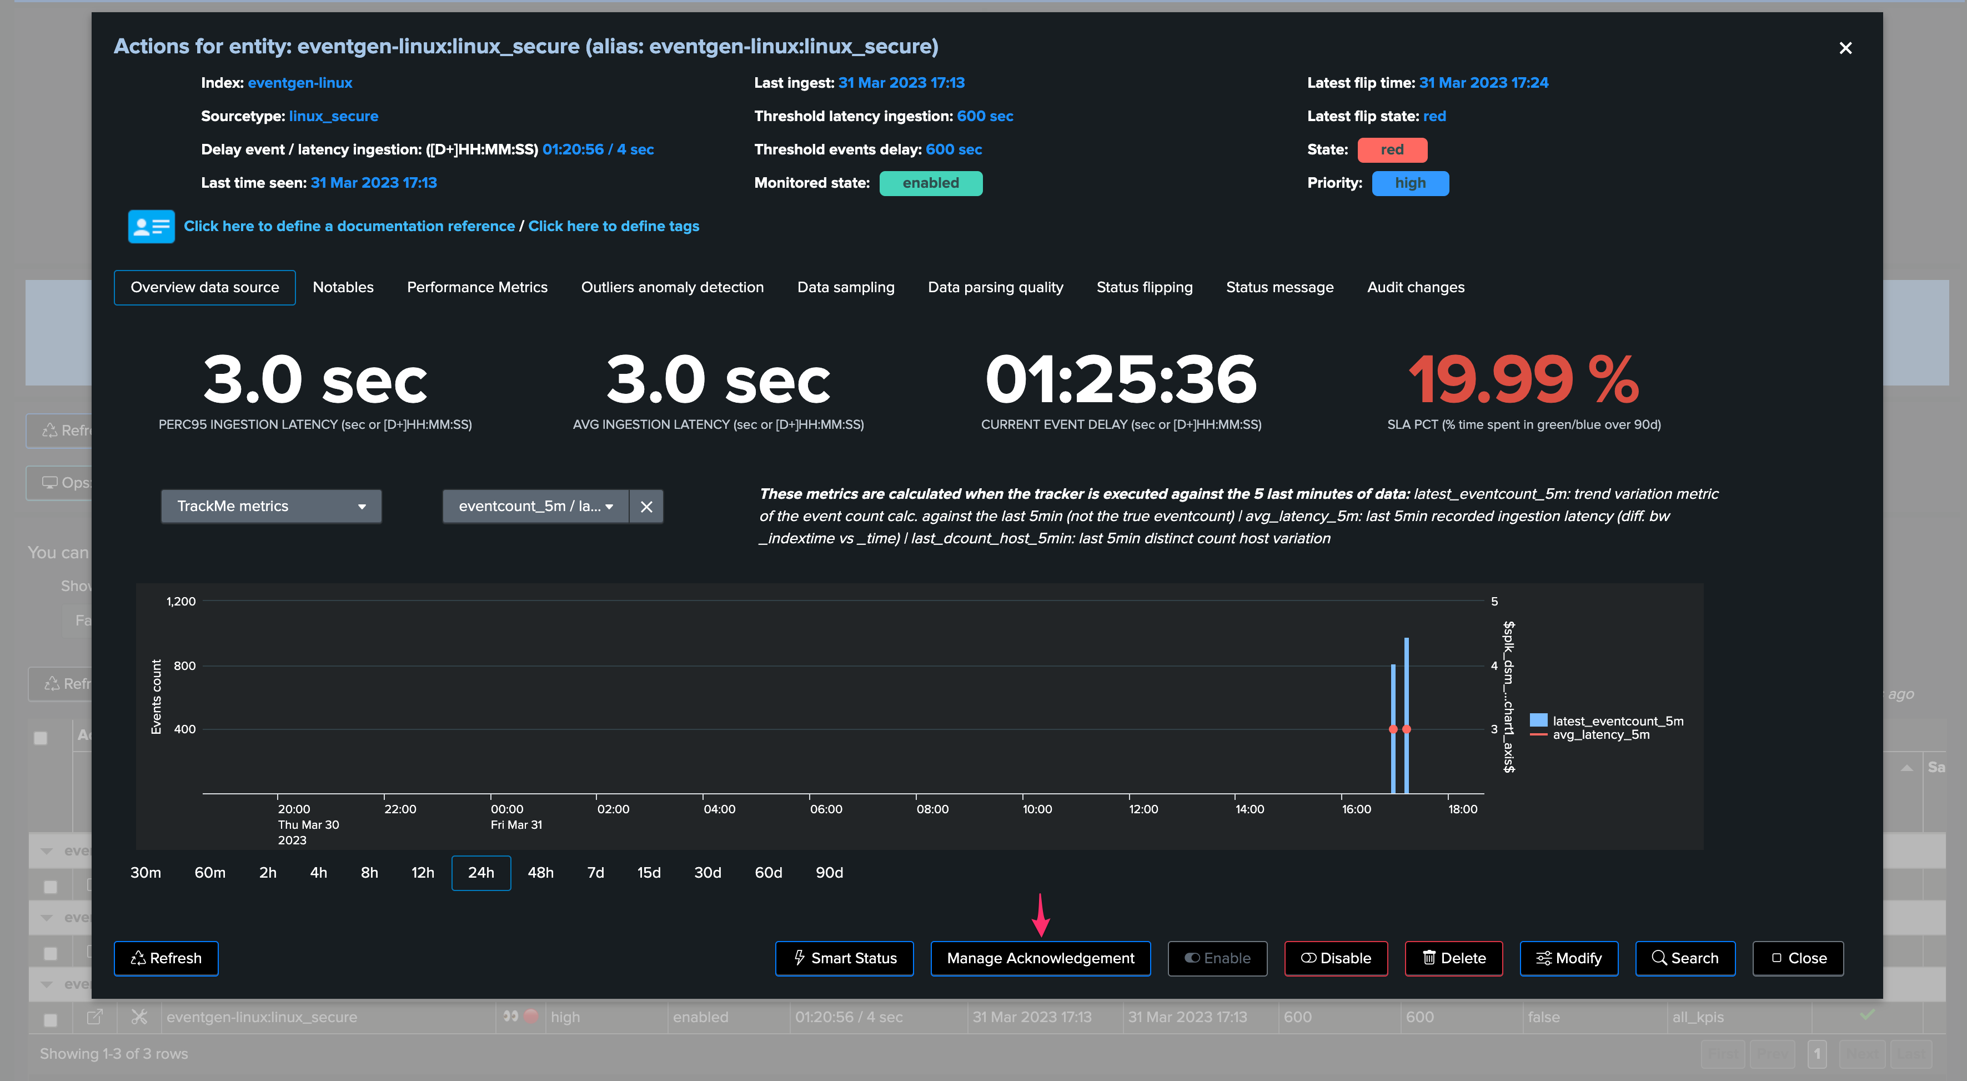The width and height of the screenshot is (1967, 1081).
Task: Click here to define tags link
Action: tap(613, 226)
